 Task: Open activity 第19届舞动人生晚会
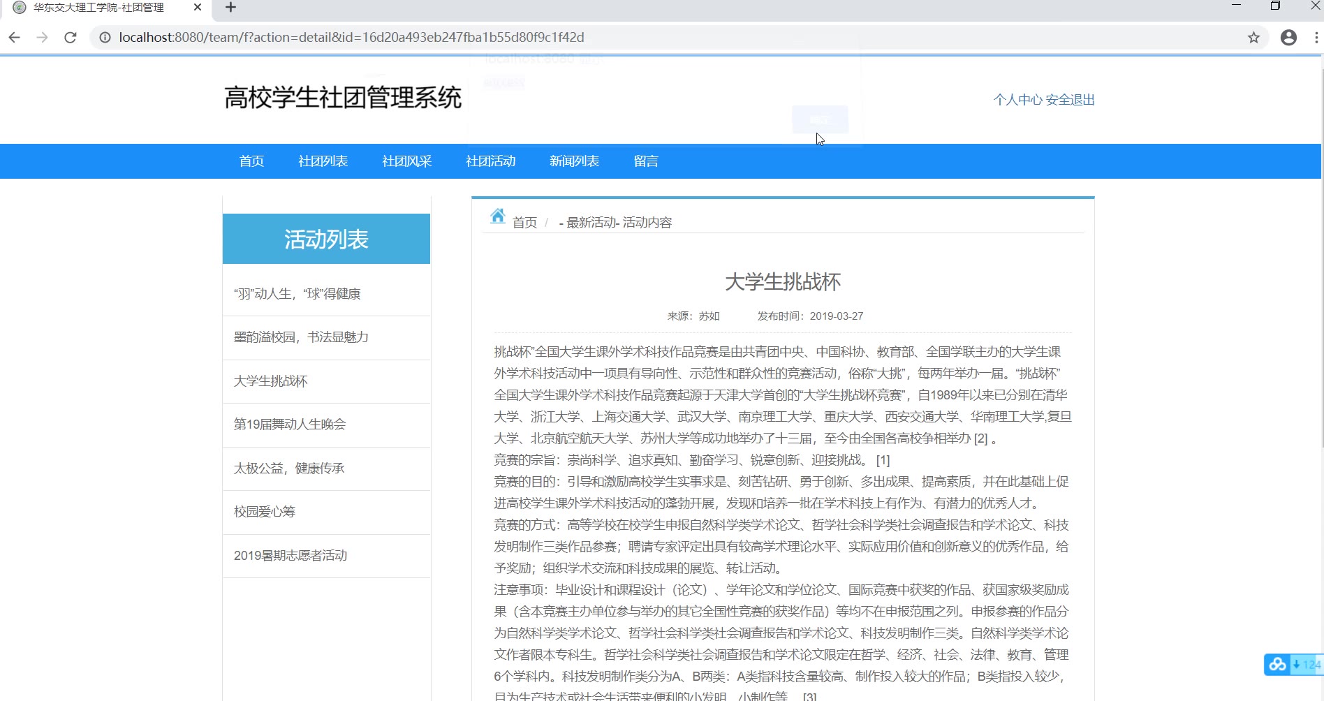(290, 425)
